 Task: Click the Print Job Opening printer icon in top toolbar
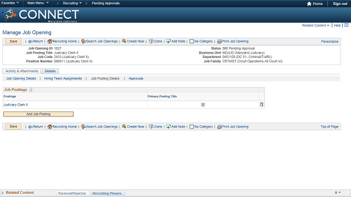coord(219,42)
